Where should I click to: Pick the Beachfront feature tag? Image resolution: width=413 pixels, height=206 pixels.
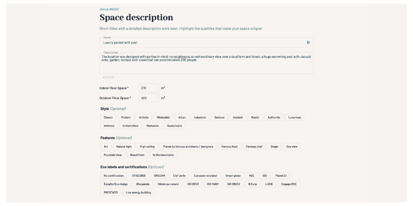(x=137, y=155)
